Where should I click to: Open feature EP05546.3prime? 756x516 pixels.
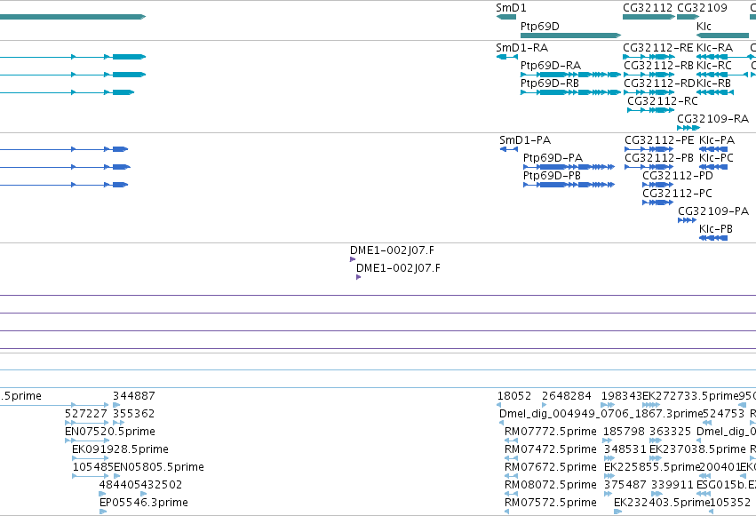point(103,512)
